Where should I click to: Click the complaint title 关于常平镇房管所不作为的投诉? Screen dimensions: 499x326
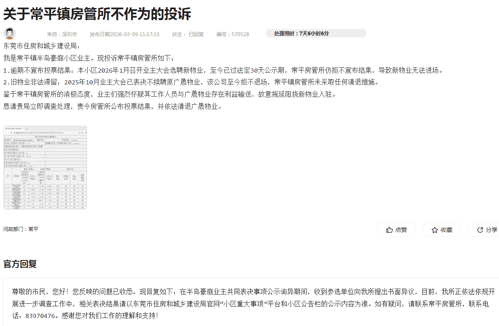[97, 14]
